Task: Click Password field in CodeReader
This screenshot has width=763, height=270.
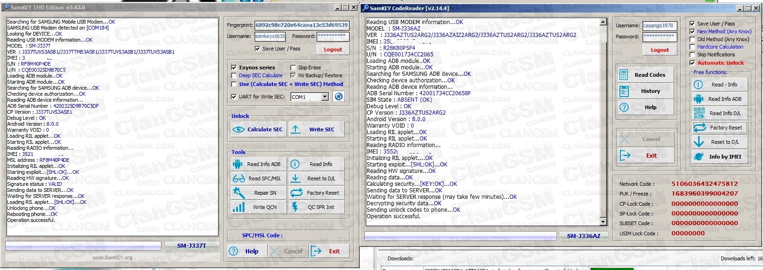Action: [659, 37]
